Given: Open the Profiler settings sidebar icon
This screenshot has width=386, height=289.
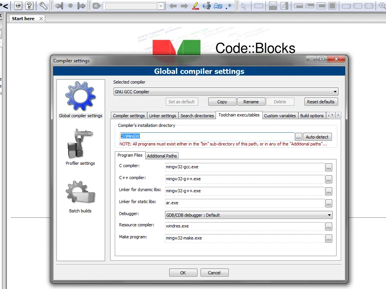Looking at the screenshot, I should click(80, 144).
